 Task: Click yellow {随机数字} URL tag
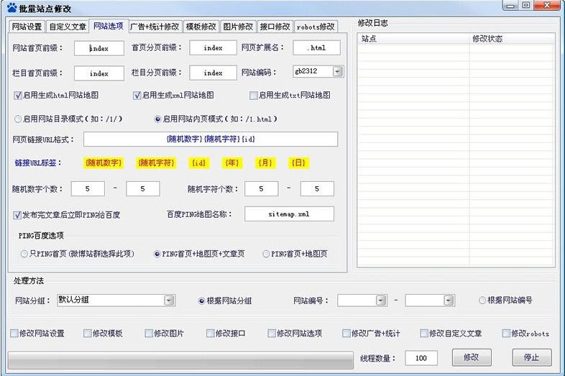104,163
